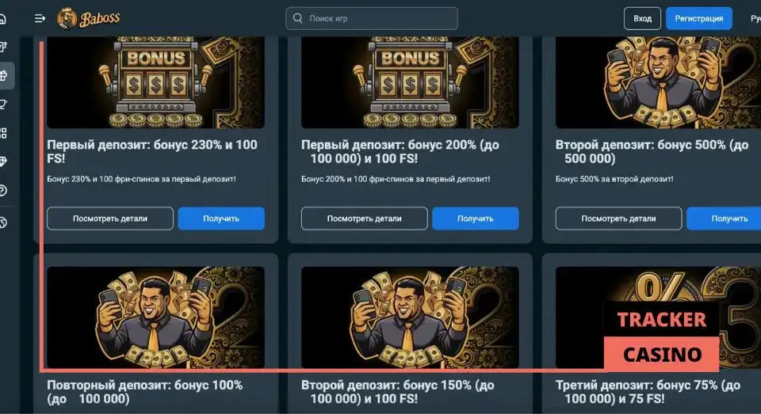Expand the sidebar with hamburger menu icon
The height and width of the screenshot is (414, 761).
pyautogui.click(x=40, y=18)
